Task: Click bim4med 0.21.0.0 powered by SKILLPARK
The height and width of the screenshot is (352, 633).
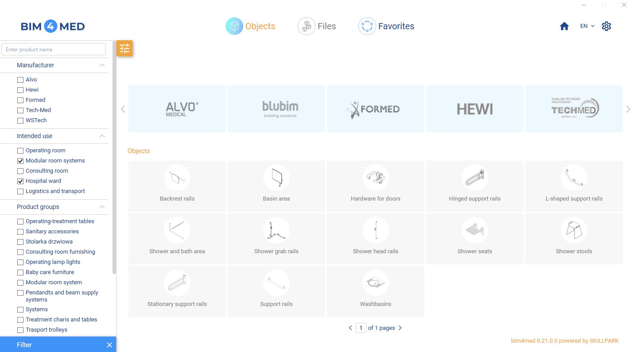Action: click(565, 341)
